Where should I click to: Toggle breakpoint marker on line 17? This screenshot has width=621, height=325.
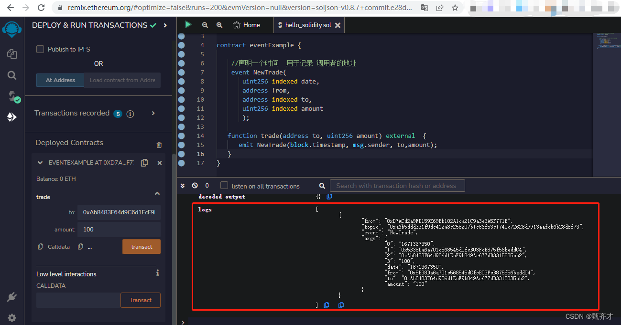pyautogui.click(x=181, y=163)
